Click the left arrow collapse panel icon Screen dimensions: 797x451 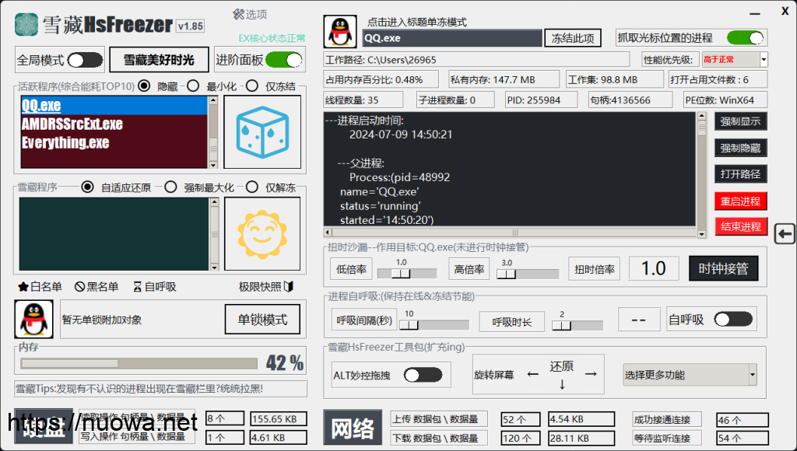coord(785,233)
